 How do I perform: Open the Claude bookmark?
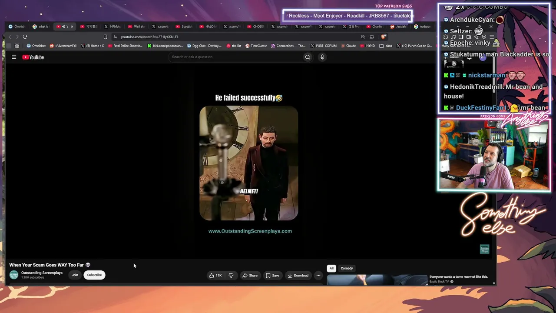(x=349, y=46)
